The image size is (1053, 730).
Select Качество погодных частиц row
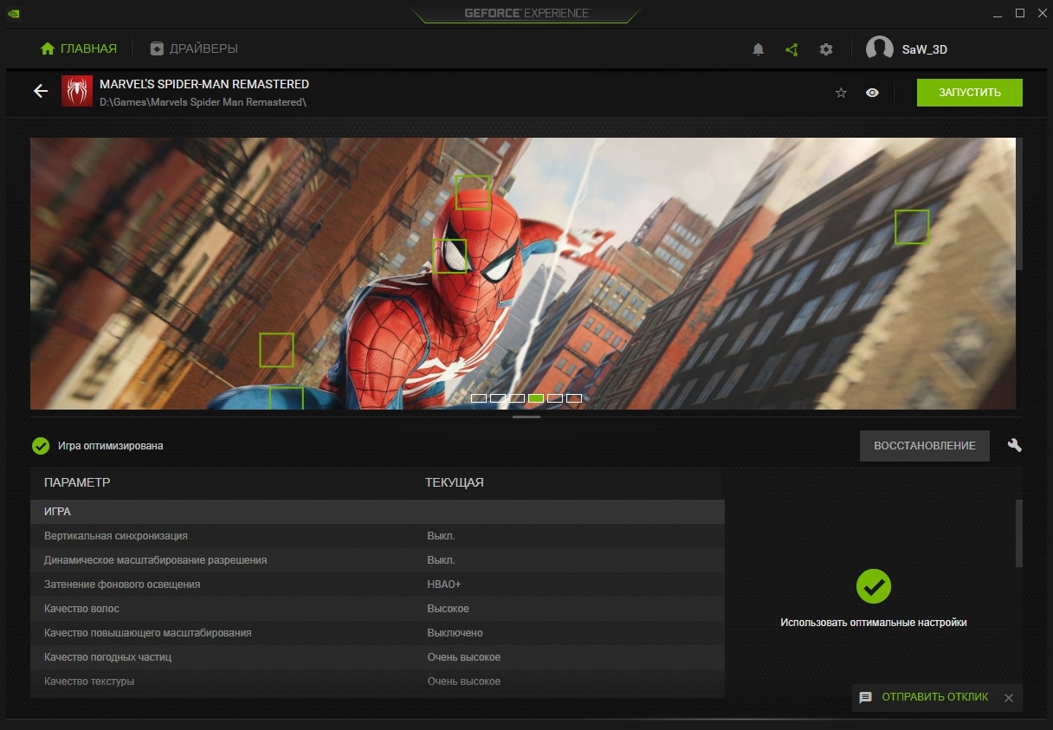pyautogui.click(x=378, y=657)
